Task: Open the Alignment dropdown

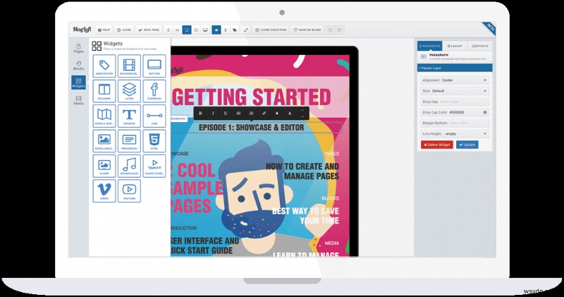Action: click(455, 80)
